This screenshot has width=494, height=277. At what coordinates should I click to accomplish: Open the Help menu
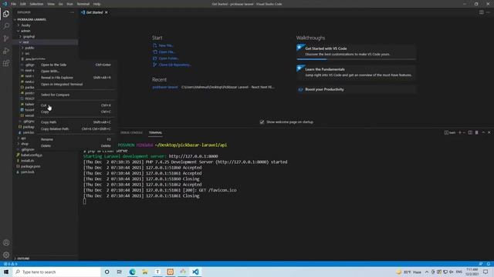point(96,4)
